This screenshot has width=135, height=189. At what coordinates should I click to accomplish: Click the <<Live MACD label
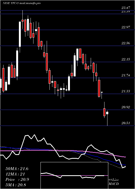[x=114, y=182]
